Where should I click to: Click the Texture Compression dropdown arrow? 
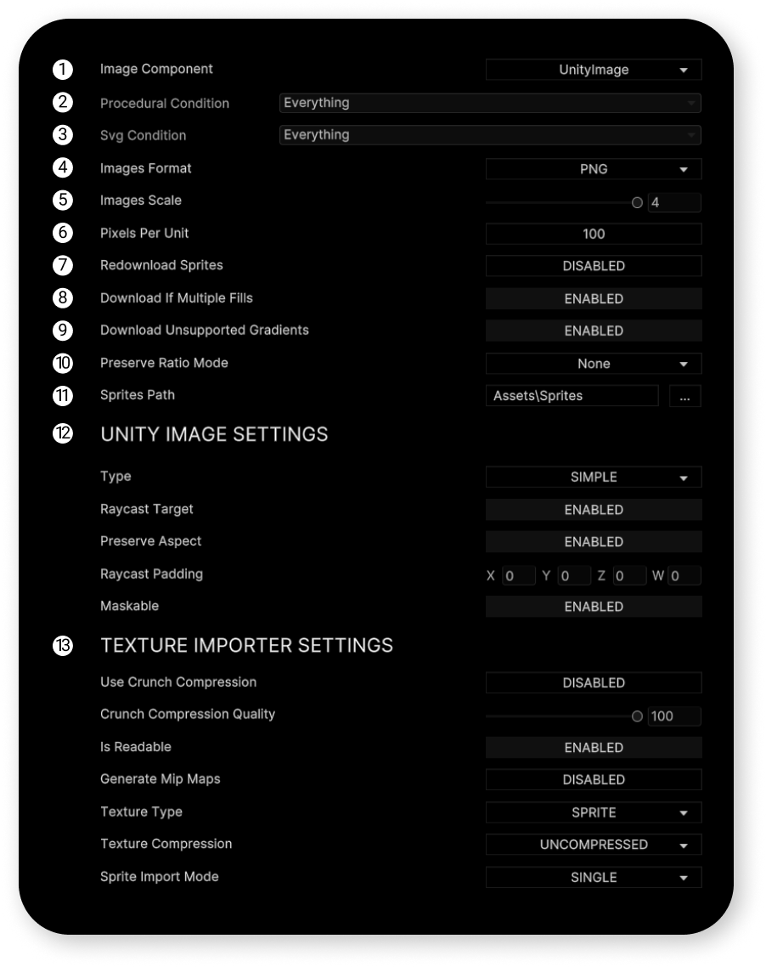[x=684, y=845]
